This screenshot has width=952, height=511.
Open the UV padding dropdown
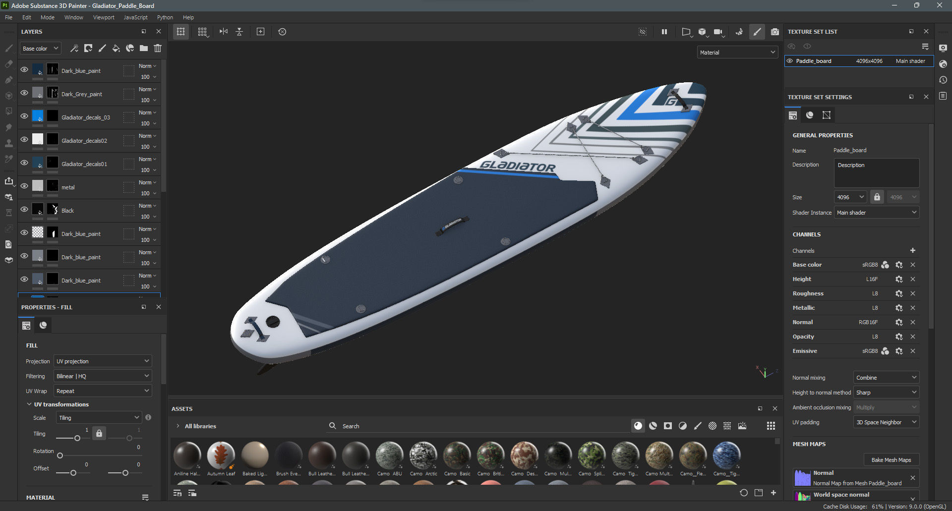coord(886,422)
